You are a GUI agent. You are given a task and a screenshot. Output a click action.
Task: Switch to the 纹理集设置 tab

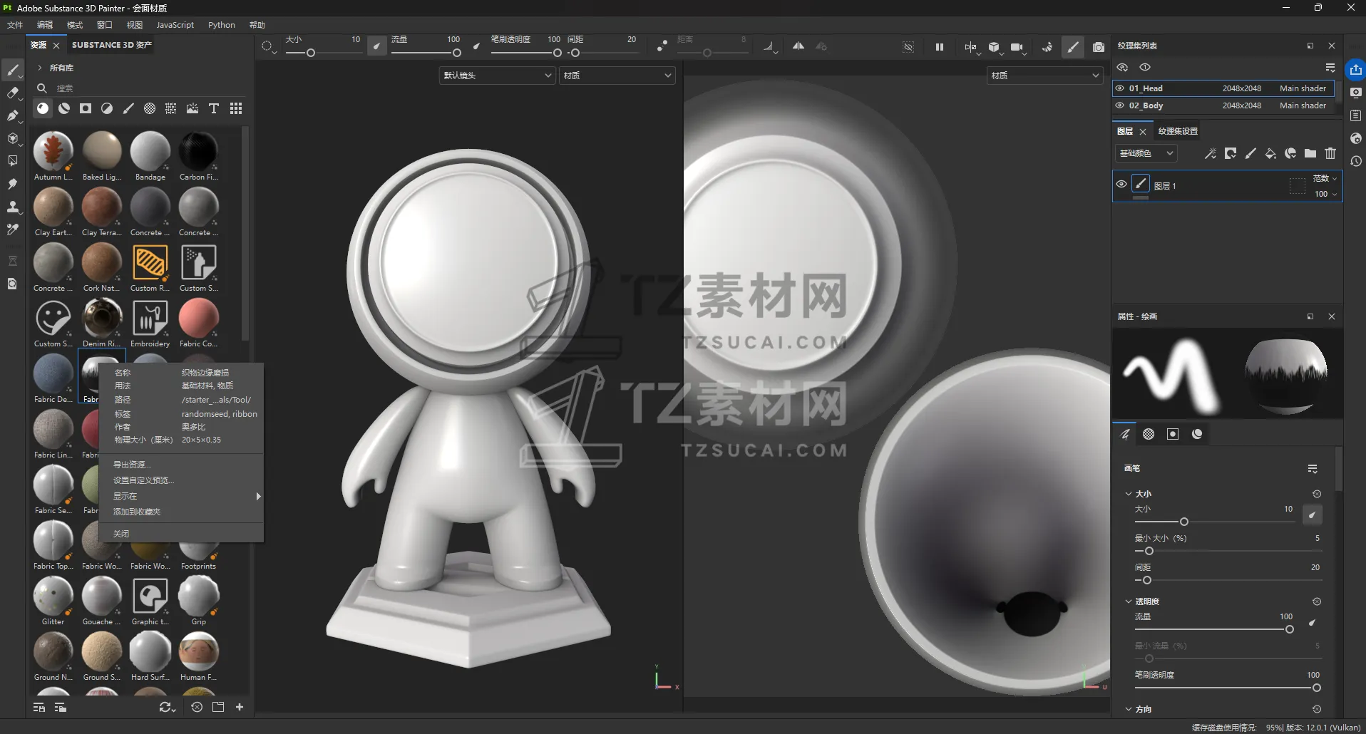coord(1178,131)
